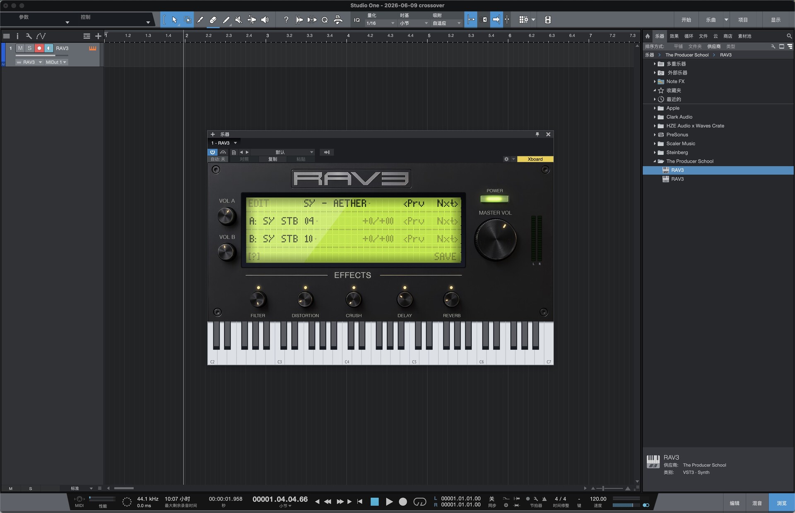Click the Xboard button
Screen dimensions: 795x513
[535, 159]
